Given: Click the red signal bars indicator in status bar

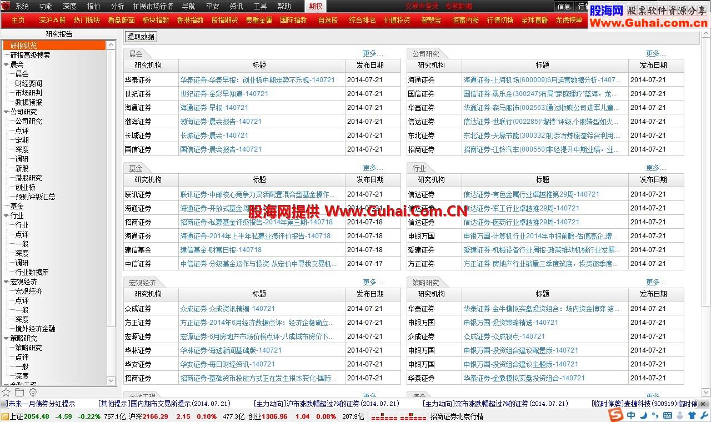Looking at the screenshot, I should tap(398, 416).
